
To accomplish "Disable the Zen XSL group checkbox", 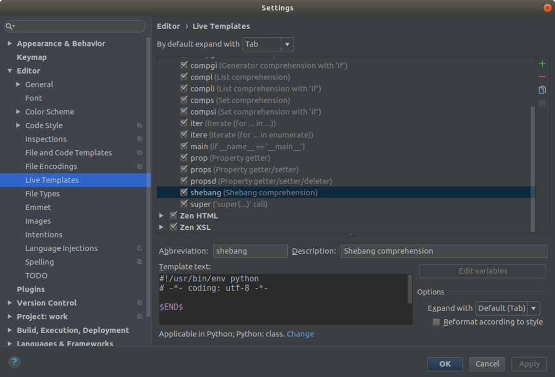I will pyautogui.click(x=173, y=227).
